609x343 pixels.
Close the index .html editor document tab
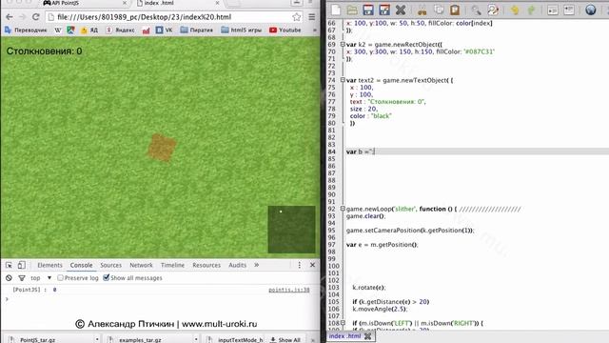367,336
